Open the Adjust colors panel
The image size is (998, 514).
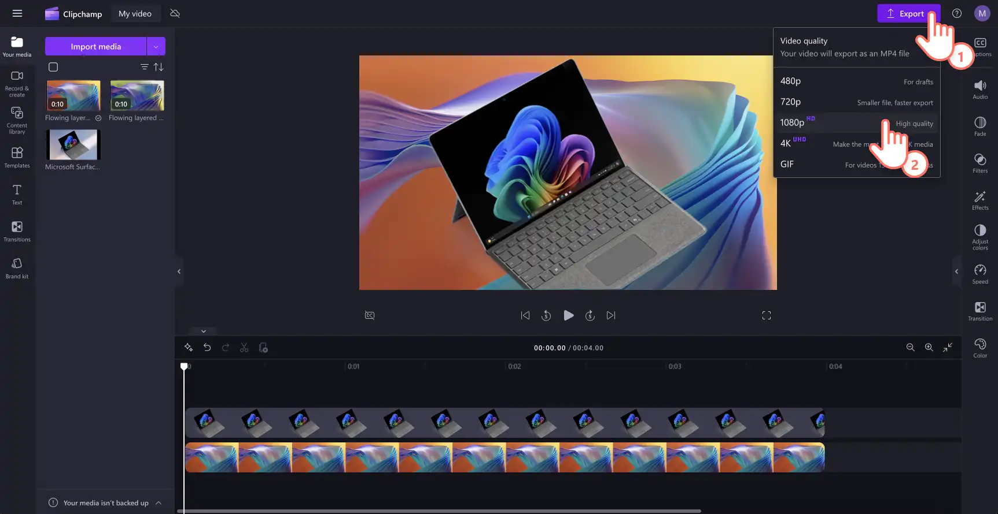coord(980,237)
